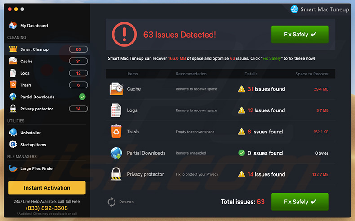Click the Cache icon in sidebar
The height and width of the screenshot is (221, 355).
[13, 61]
